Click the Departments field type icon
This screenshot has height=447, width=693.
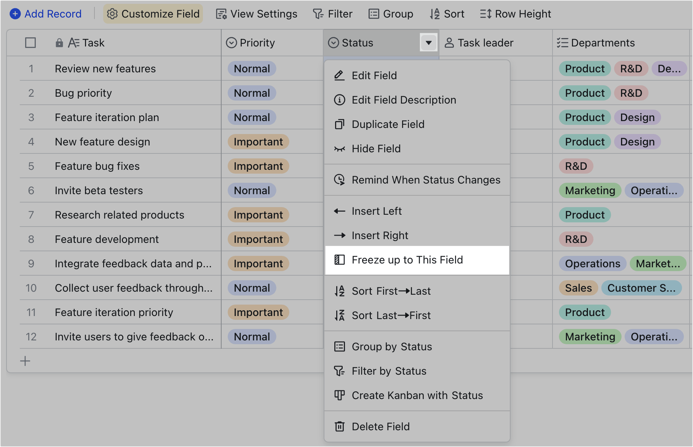pyautogui.click(x=562, y=43)
